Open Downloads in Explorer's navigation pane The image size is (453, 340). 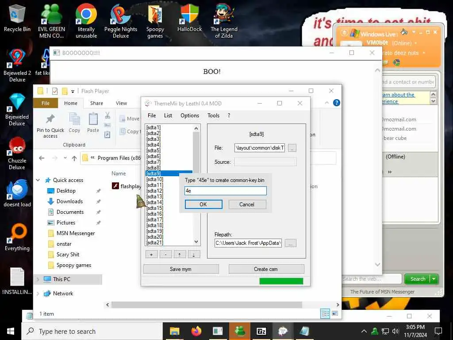pyautogui.click(x=69, y=201)
